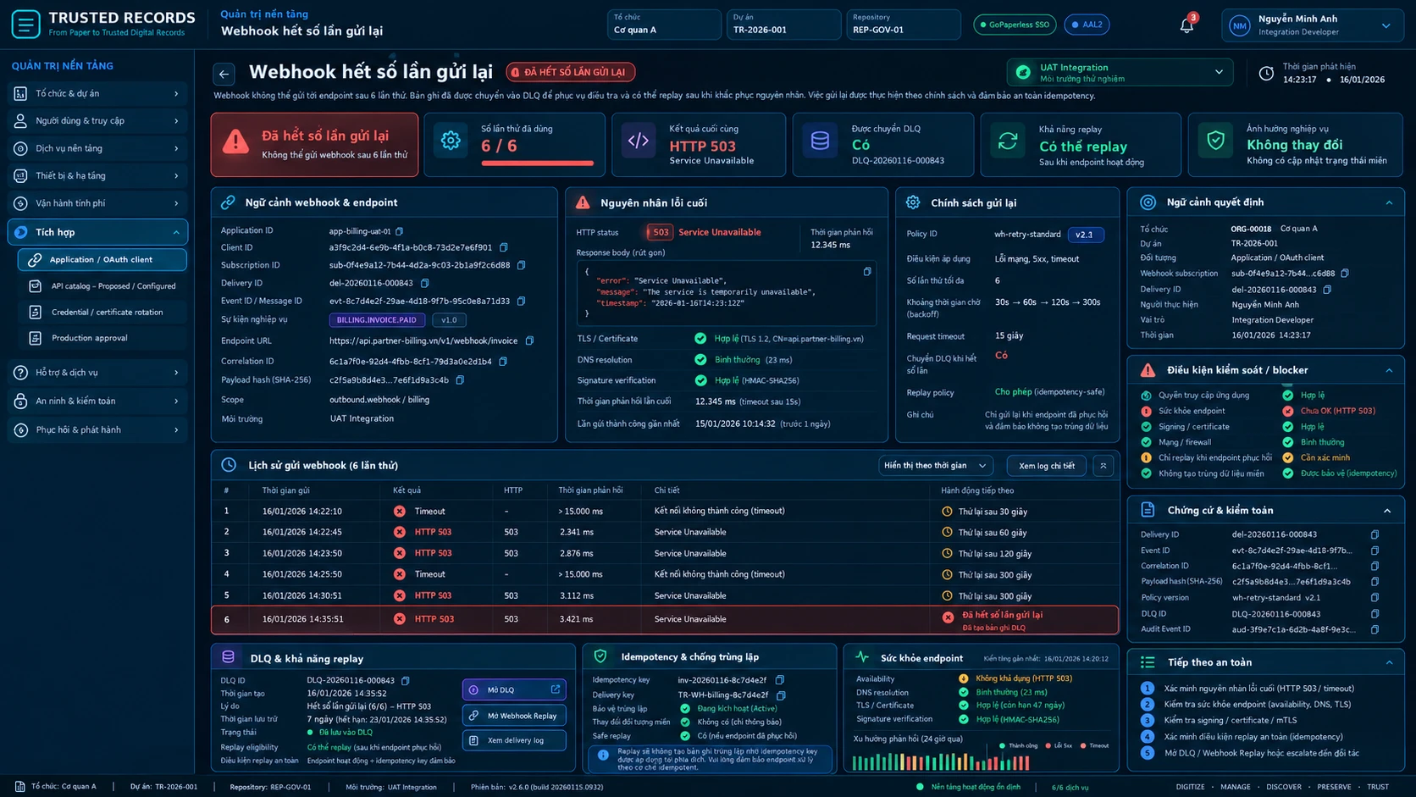Viewport: 1416px width, 797px height.
Task: Click the DLQ database icon card
Action: 820,142
